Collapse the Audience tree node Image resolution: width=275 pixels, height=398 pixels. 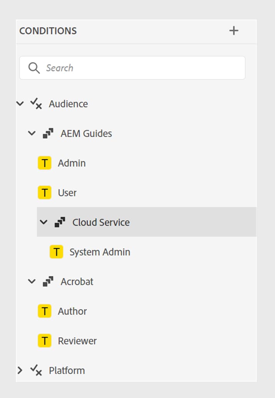click(20, 104)
